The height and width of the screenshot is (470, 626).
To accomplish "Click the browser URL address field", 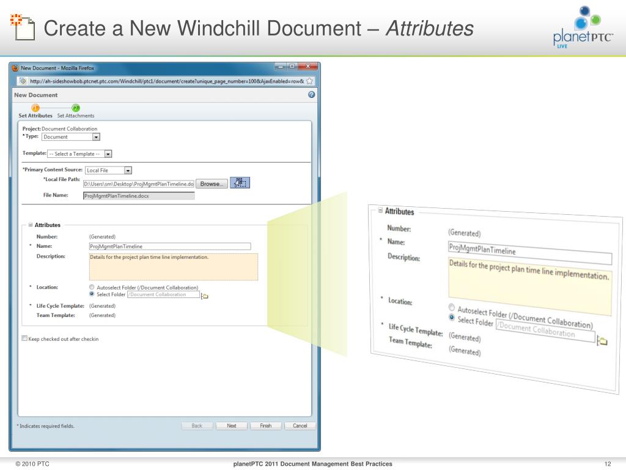I will click(167, 81).
